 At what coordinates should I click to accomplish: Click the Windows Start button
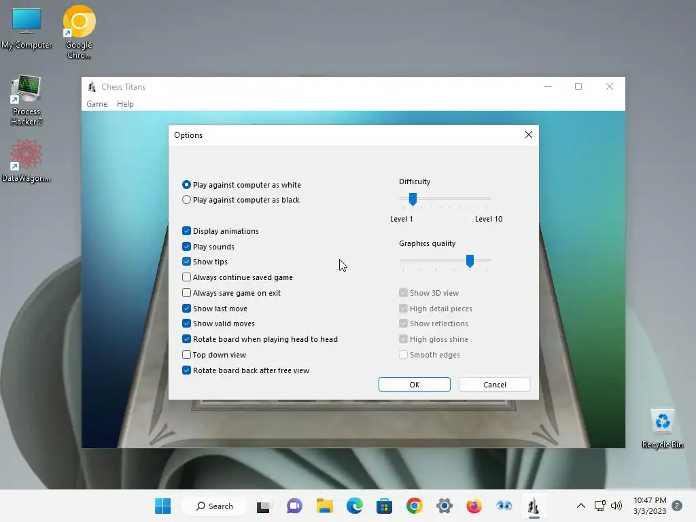163,506
